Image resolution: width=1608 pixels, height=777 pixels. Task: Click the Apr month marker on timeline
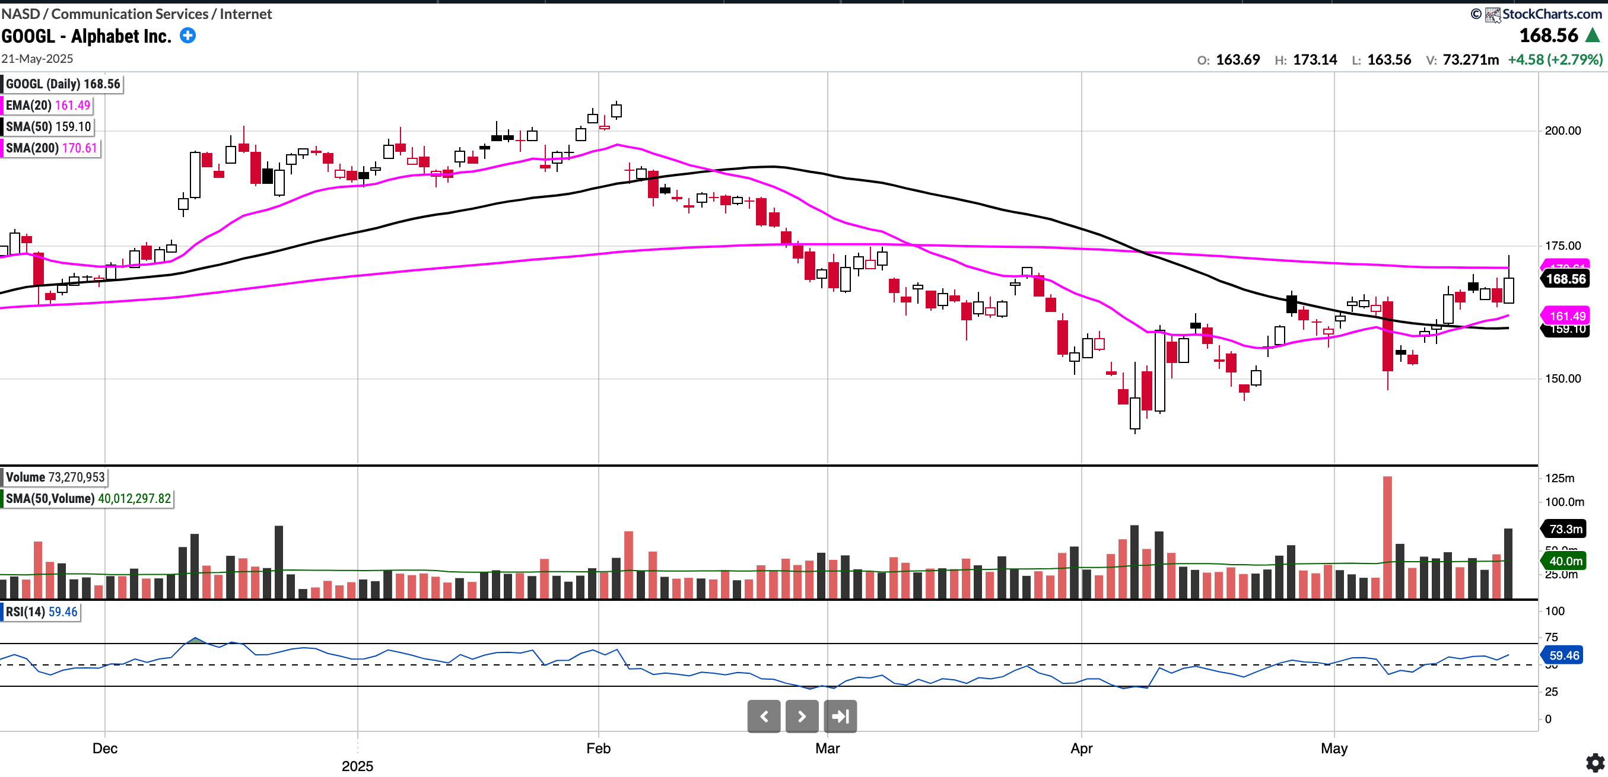[x=1081, y=748]
